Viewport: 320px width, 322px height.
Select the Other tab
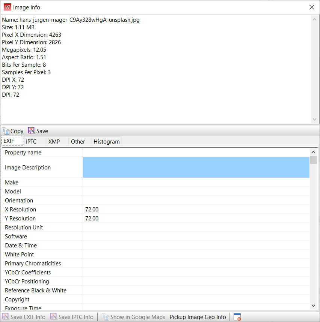click(x=78, y=141)
